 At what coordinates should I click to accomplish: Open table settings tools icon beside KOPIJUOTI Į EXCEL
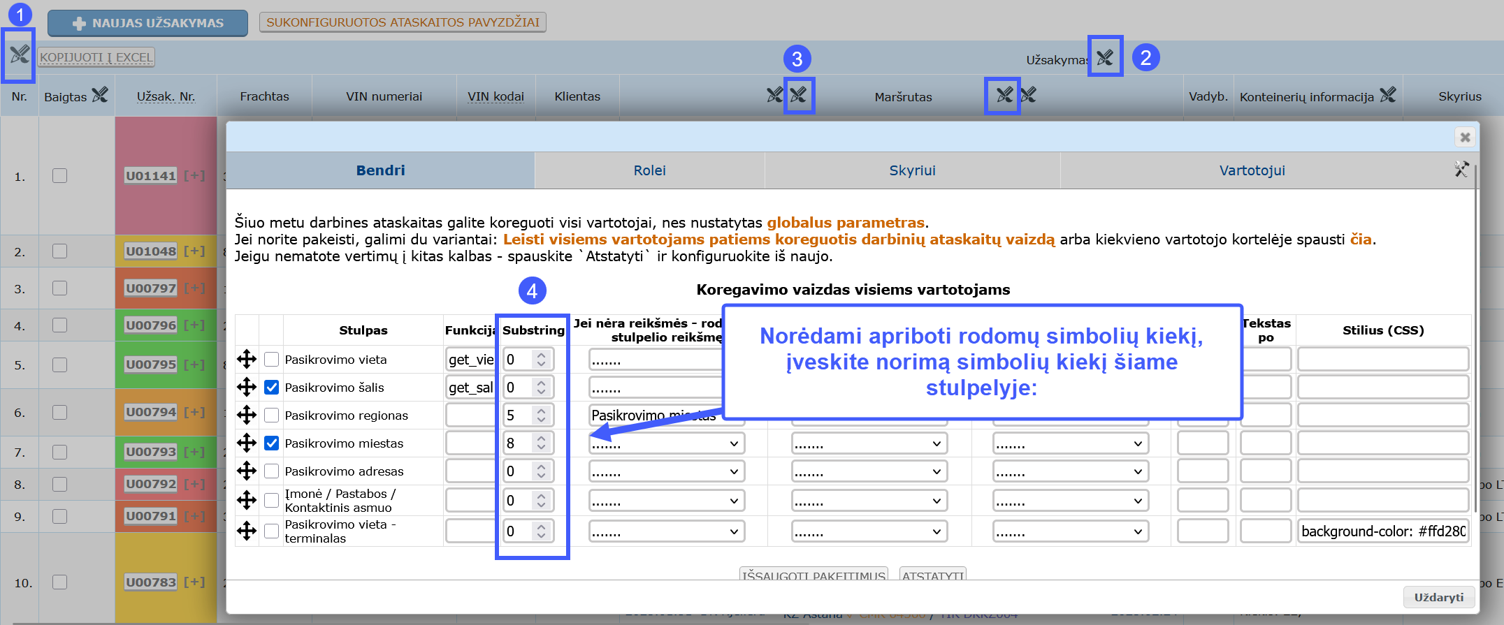coord(20,54)
